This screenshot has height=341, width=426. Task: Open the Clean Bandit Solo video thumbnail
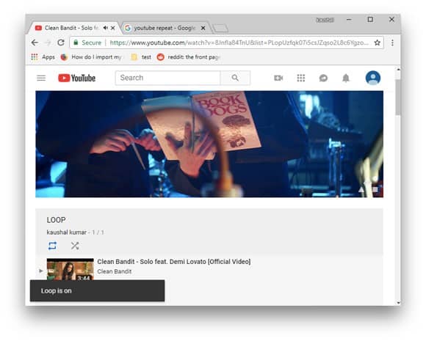click(70, 269)
